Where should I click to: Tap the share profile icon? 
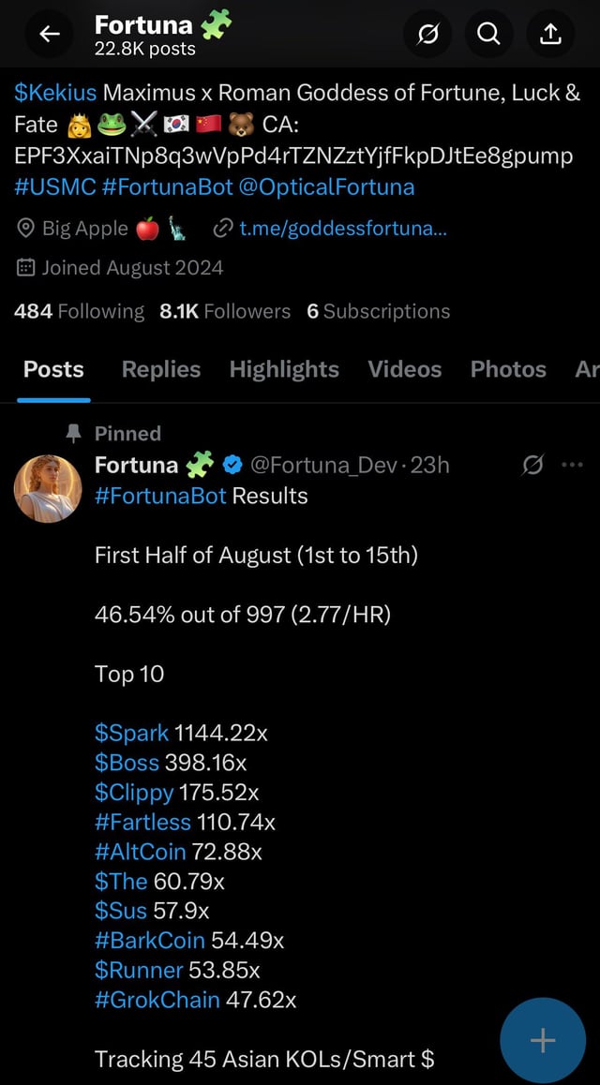[x=551, y=35]
